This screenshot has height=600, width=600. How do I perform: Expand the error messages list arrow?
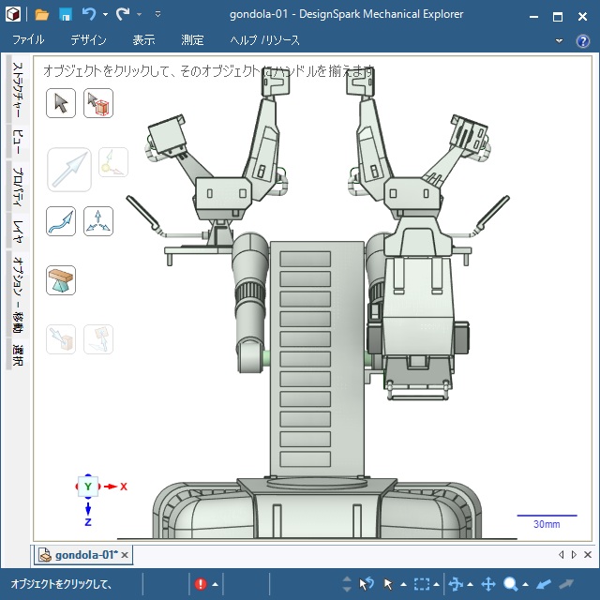pos(215,584)
